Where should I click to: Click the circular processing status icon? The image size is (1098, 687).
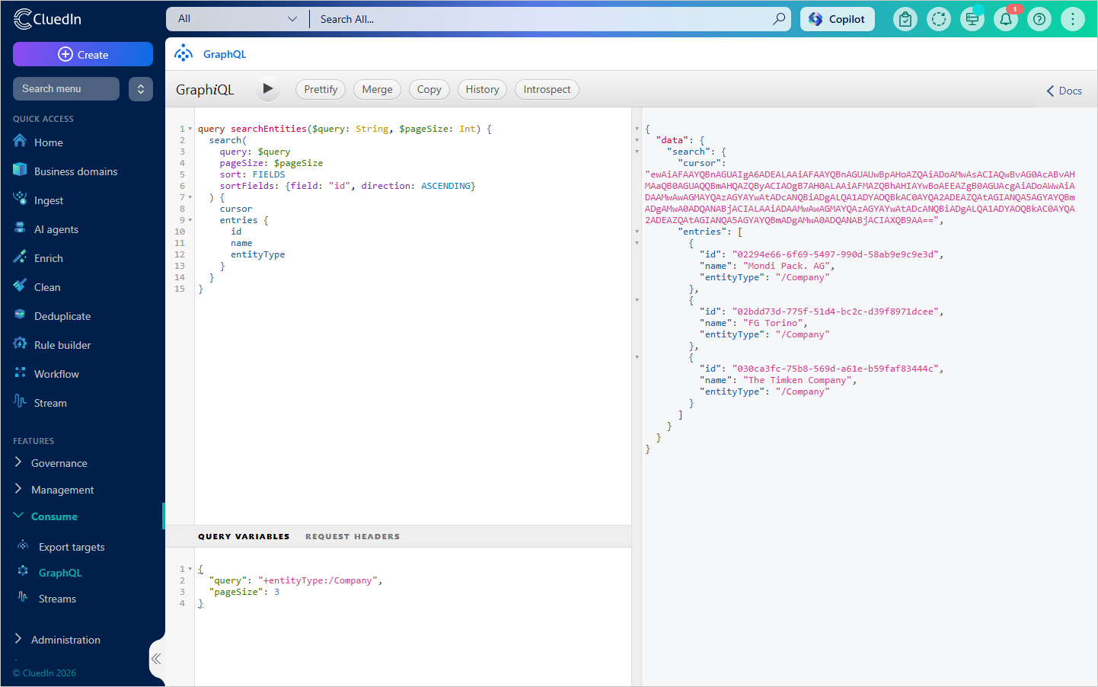click(x=939, y=19)
